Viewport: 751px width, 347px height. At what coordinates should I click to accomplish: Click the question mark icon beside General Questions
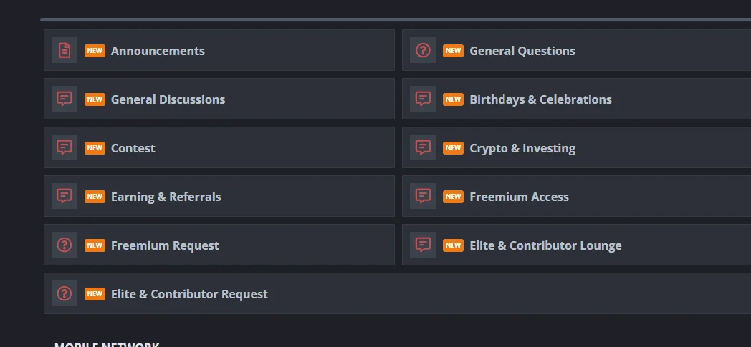(423, 50)
